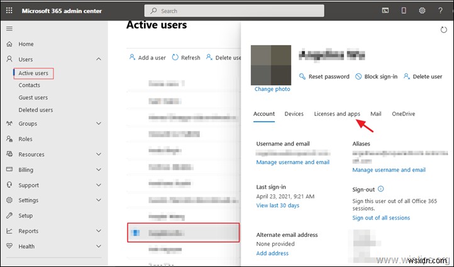
Task: Expand the Groups section chevron
Action: (x=99, y=123)
